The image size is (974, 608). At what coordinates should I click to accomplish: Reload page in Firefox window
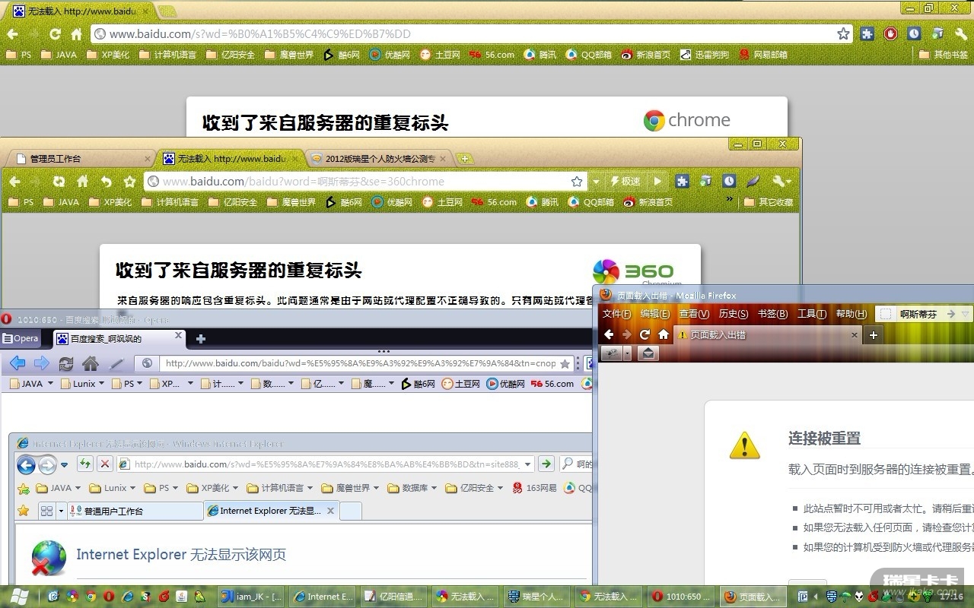[645, 334]
